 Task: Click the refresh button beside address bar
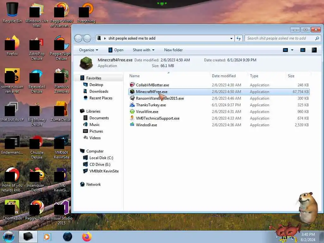click(239, 38)
